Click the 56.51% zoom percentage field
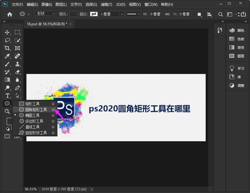250x193 pixels. 31,189
